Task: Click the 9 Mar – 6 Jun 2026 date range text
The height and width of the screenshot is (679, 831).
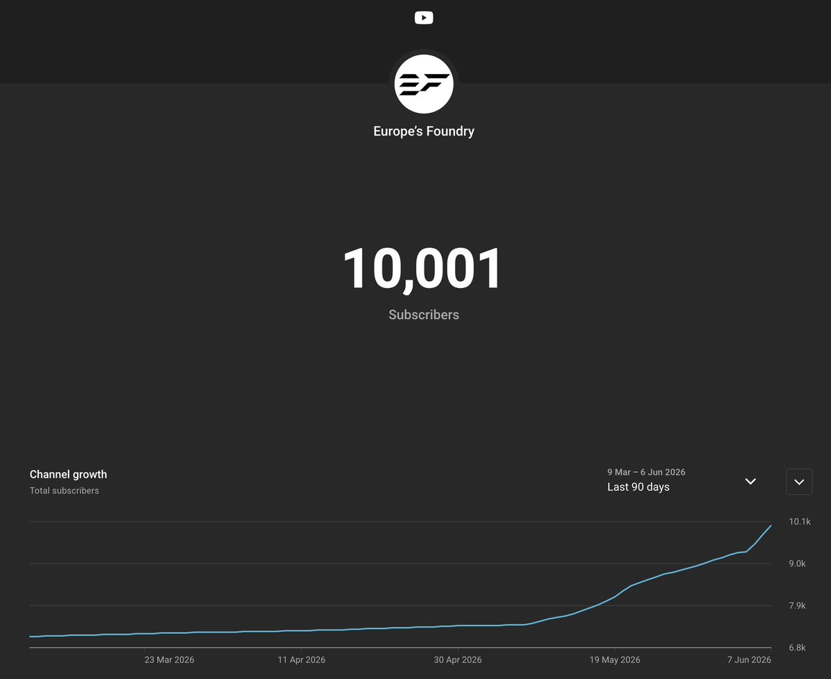Action: 646,472
